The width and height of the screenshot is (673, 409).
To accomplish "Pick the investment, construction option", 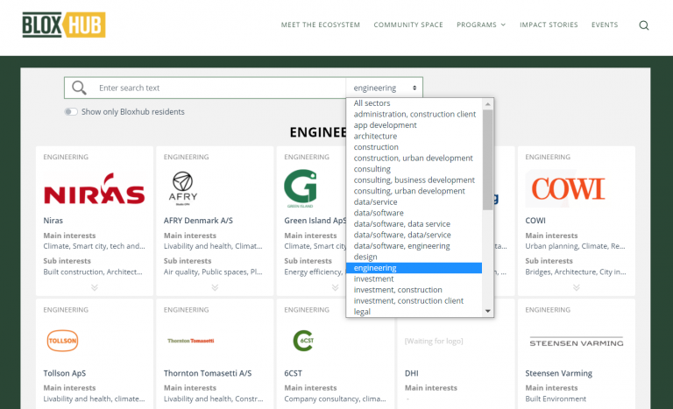I will point(414,290).
